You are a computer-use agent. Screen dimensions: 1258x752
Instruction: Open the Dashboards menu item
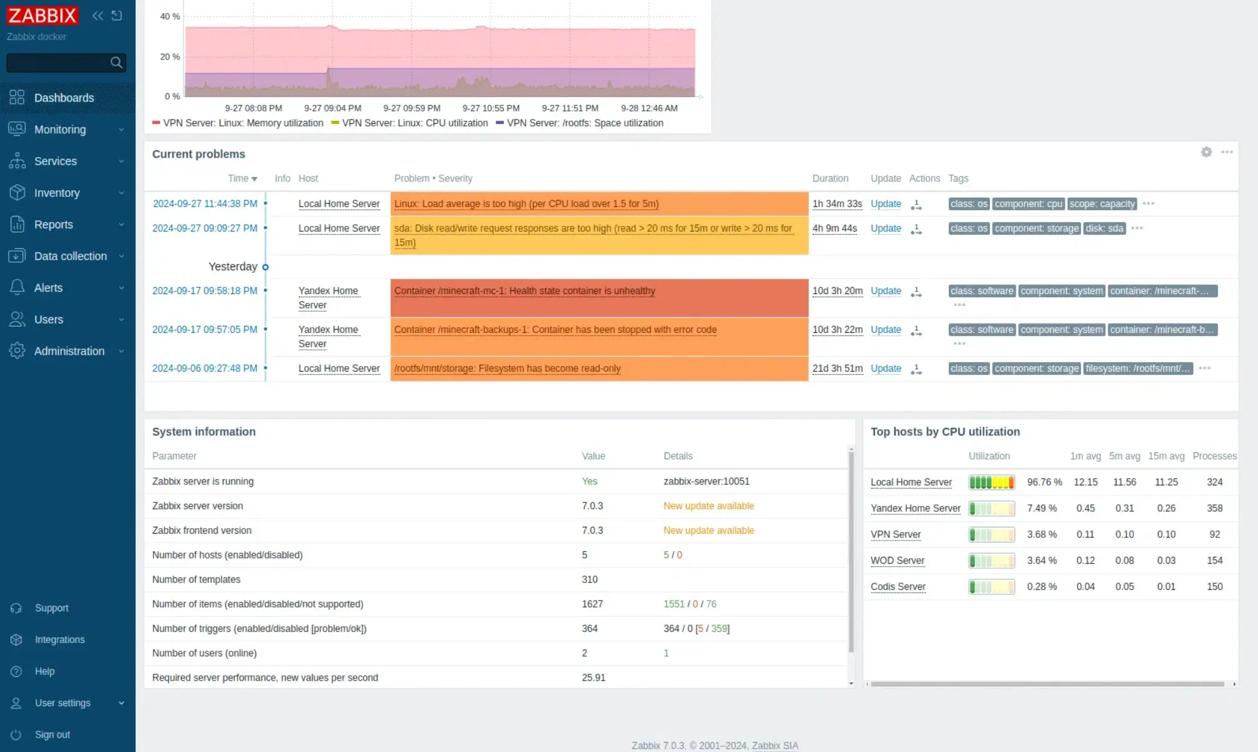pyautogui.click(x=64, y=98)
